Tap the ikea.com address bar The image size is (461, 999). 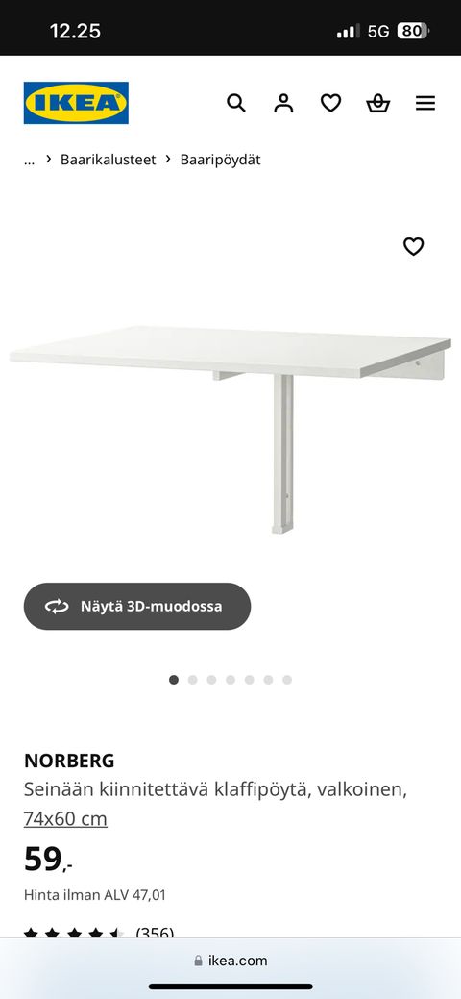coord(230,961)
